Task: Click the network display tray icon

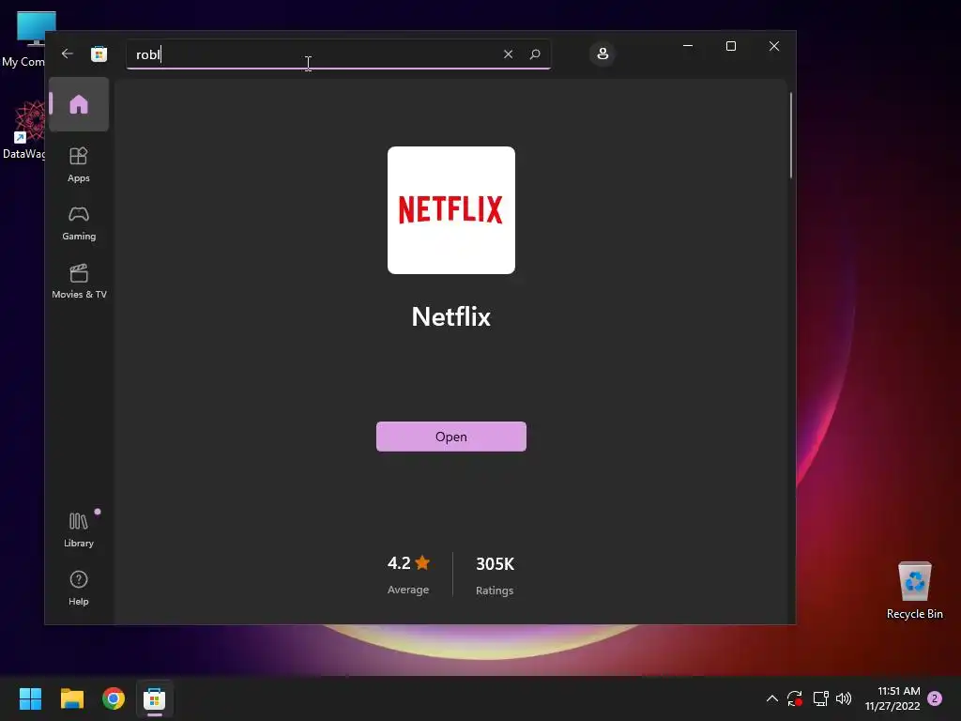Action: click(x=820, y=698)
